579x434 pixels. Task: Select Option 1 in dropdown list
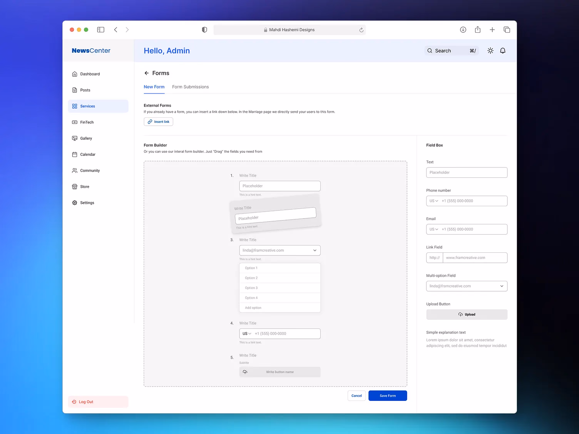pos(280,268)
